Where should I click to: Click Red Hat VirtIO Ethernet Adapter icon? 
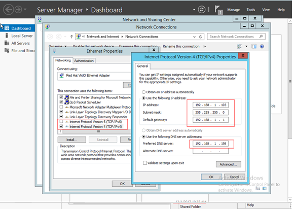point(62,76)
